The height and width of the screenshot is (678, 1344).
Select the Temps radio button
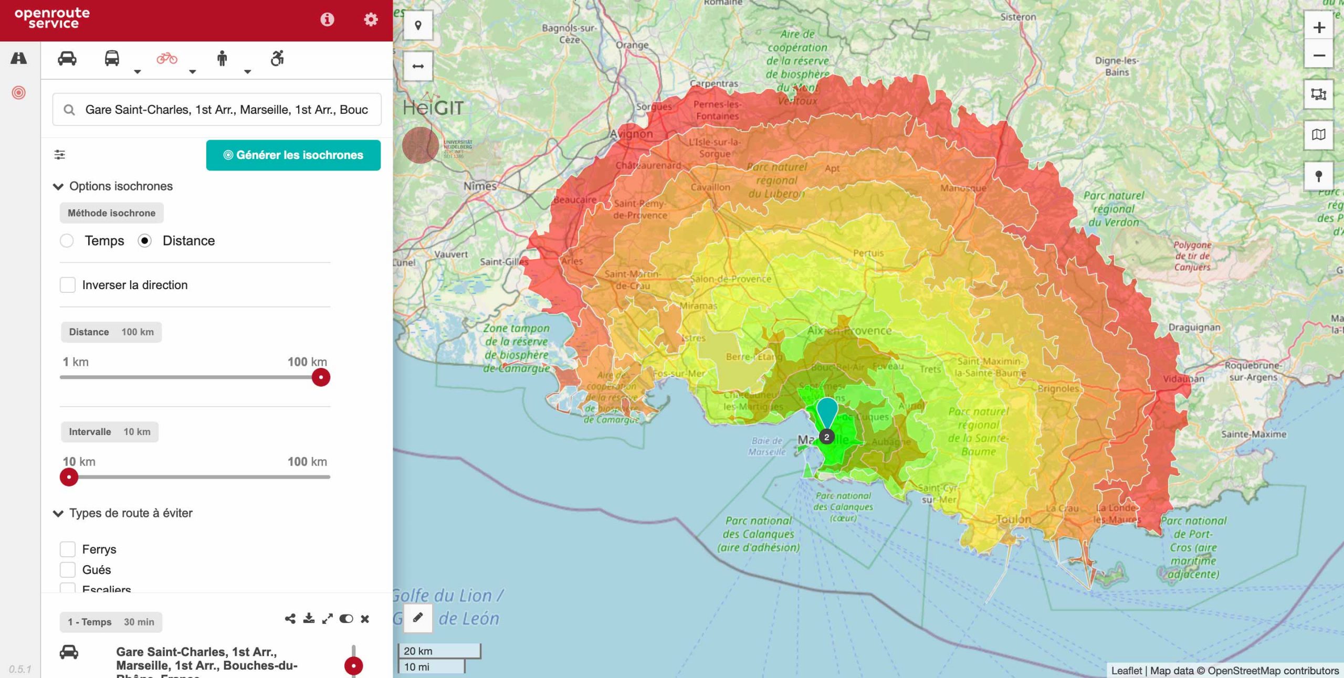tap(67, 241)
